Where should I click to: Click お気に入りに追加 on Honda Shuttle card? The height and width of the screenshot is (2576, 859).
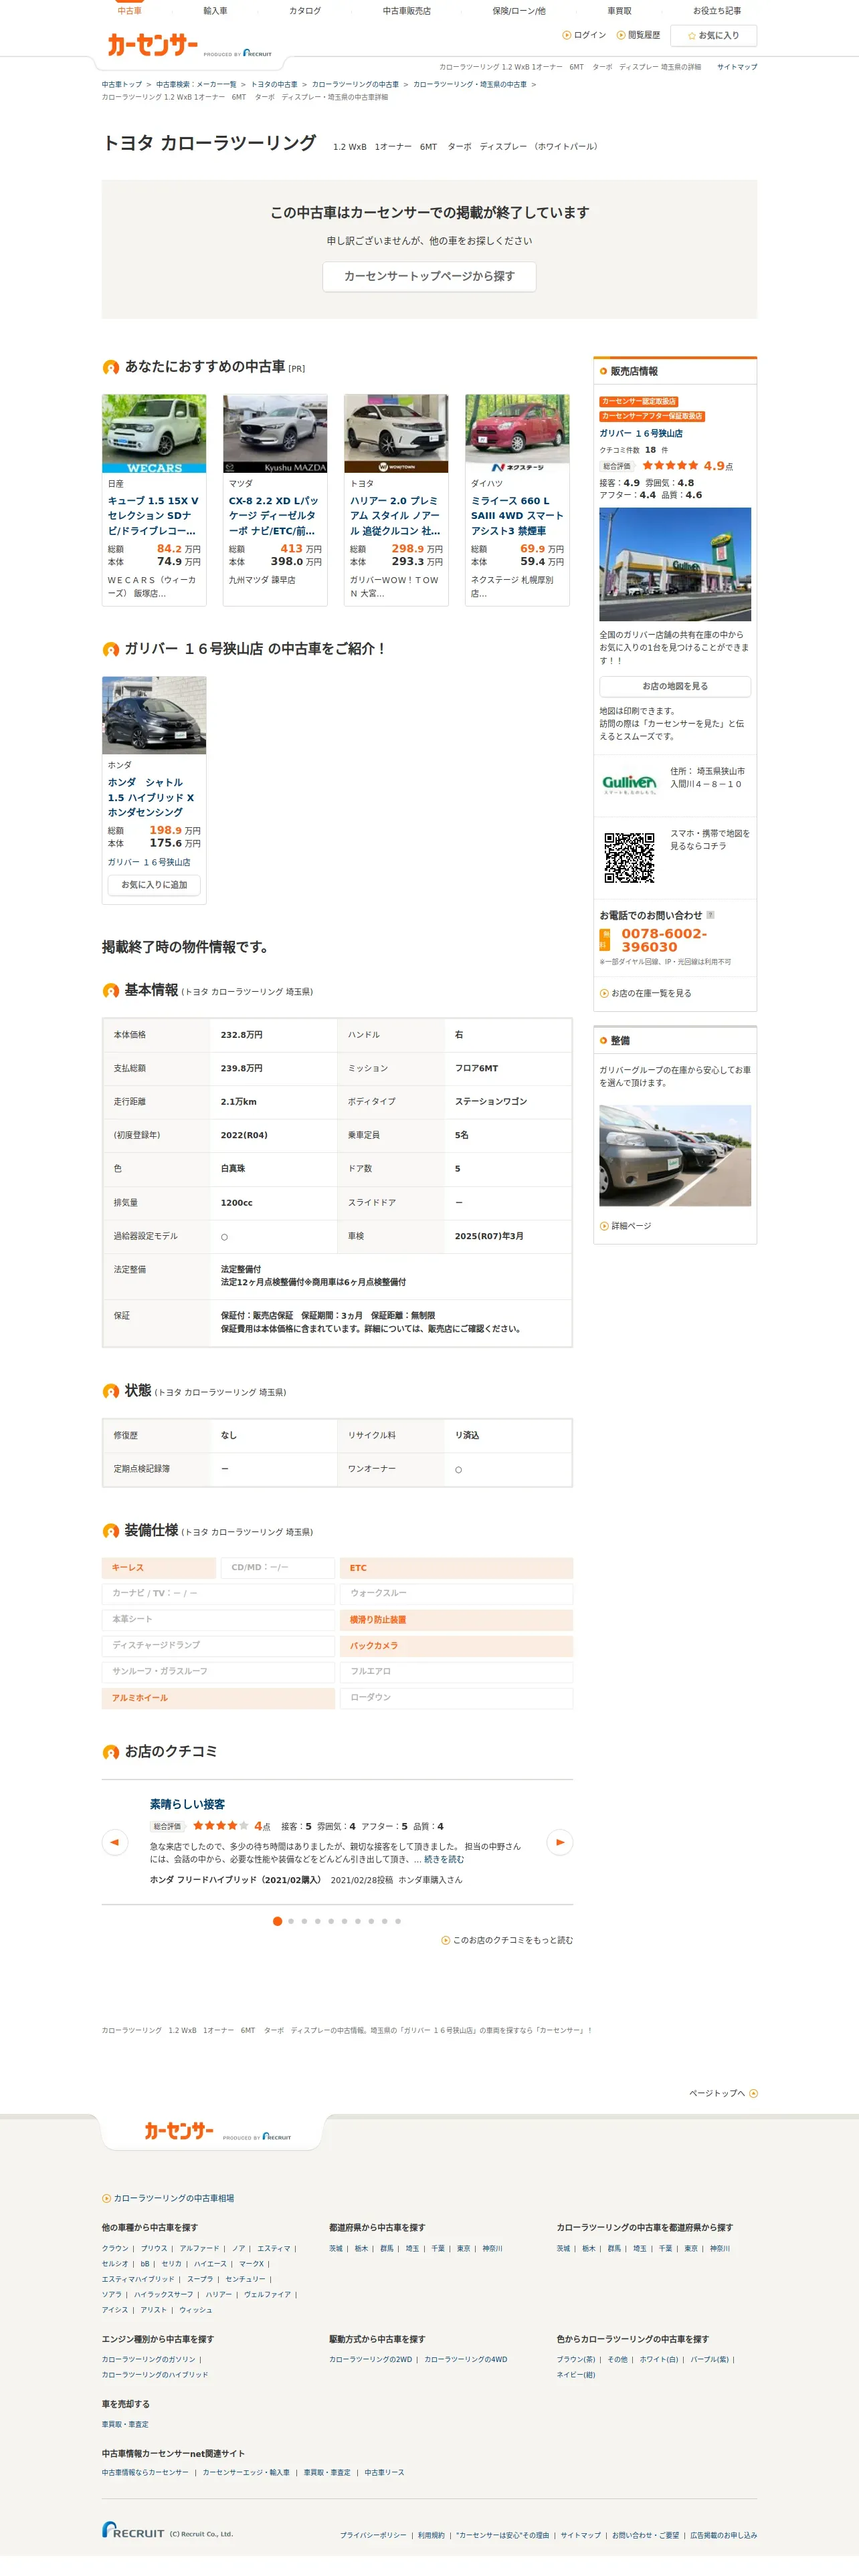point(154,885)
